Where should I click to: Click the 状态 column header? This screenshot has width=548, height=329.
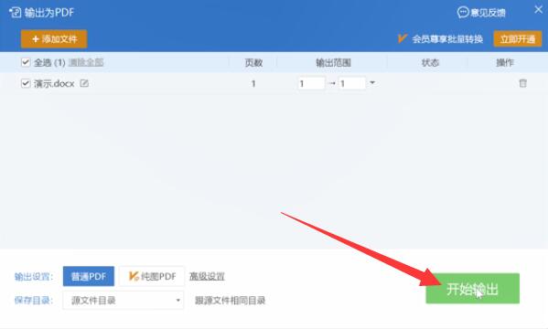[x=430, y=62]
